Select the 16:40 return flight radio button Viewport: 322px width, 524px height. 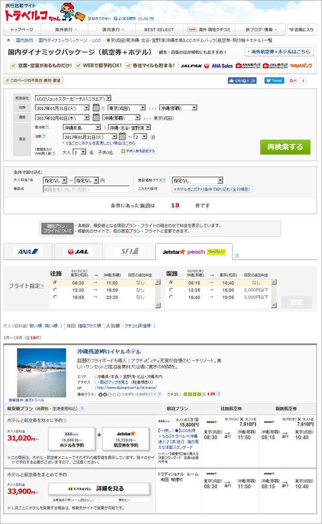point(171,297)
